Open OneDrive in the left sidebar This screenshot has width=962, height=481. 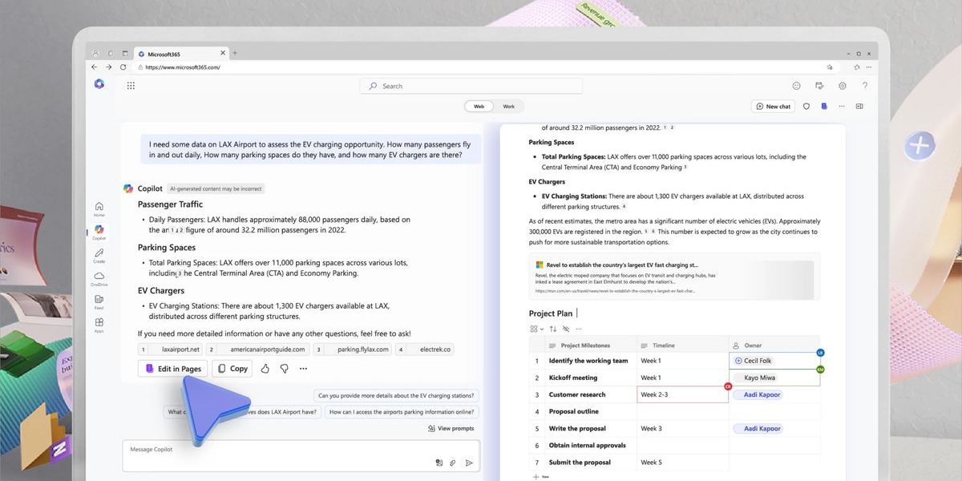pos(99,278)
